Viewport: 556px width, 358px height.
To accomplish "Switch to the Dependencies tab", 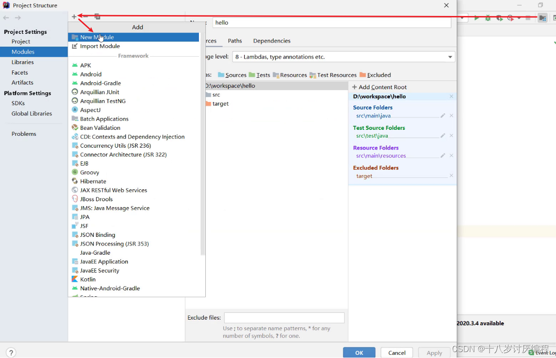I will [272, 41].
